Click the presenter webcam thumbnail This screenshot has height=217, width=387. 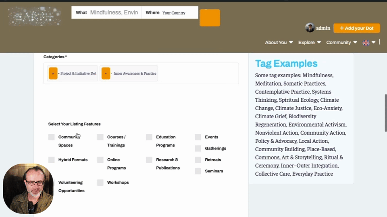[28, 189]
